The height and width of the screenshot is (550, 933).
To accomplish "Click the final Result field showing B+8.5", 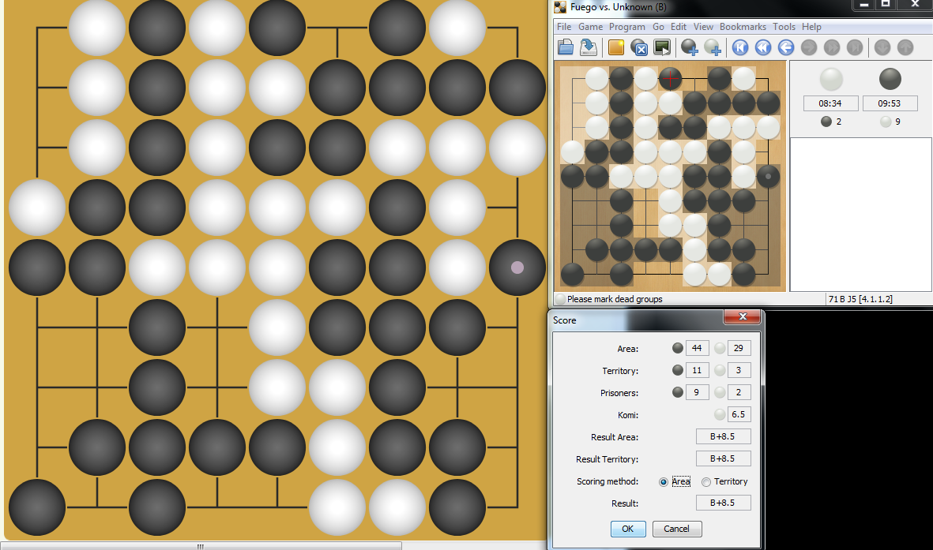I will click(723, 503).
